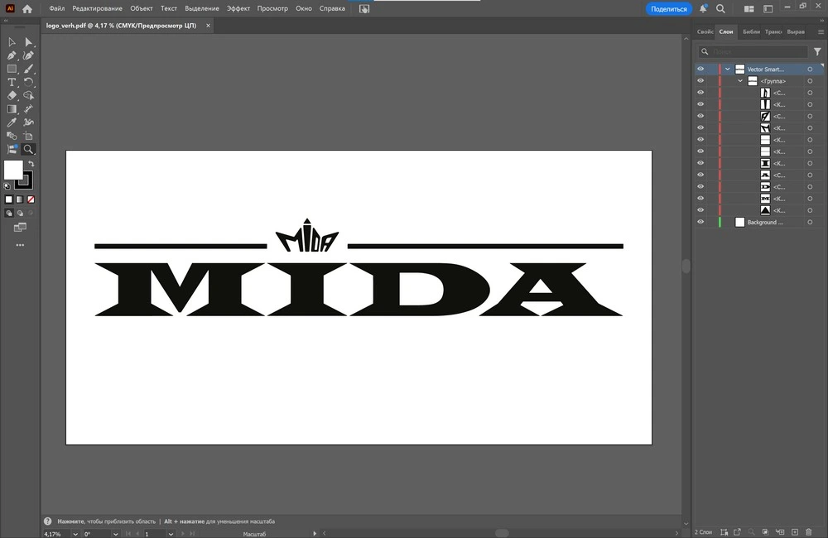
Task: Activate the Zoom tool
Action: pos(28,150)
